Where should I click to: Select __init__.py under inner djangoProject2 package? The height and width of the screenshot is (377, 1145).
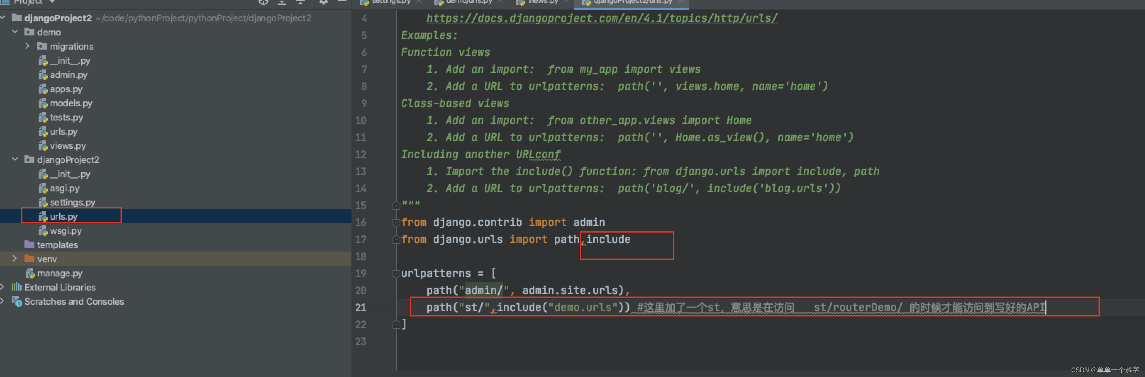click(x=70, y=174)
